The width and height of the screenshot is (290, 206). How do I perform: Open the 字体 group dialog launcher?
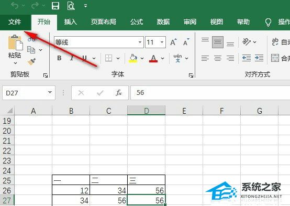coord(191,75)
